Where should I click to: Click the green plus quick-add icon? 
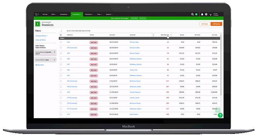point(196,14)
